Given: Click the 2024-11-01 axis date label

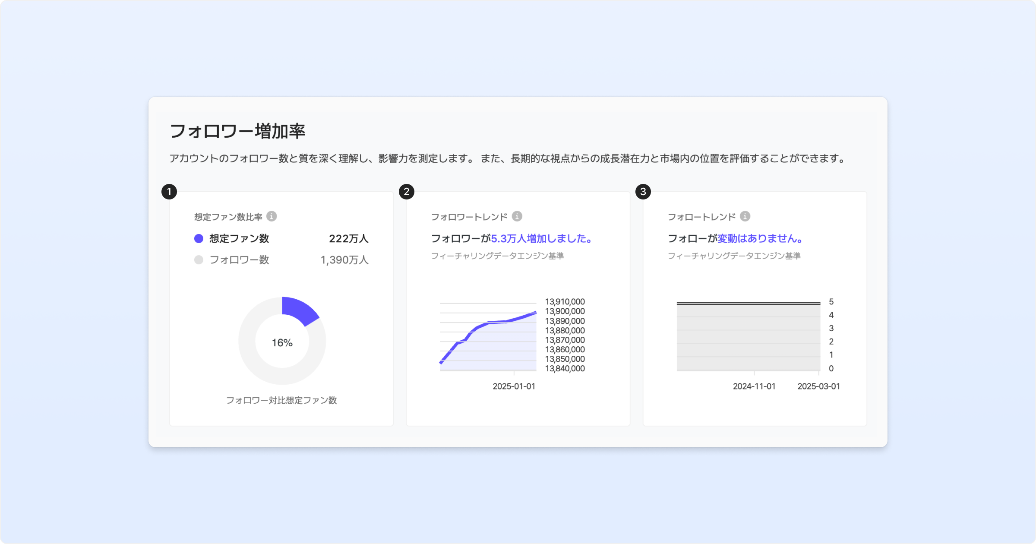Looking at the screenshot, I should tap(754, 386).
